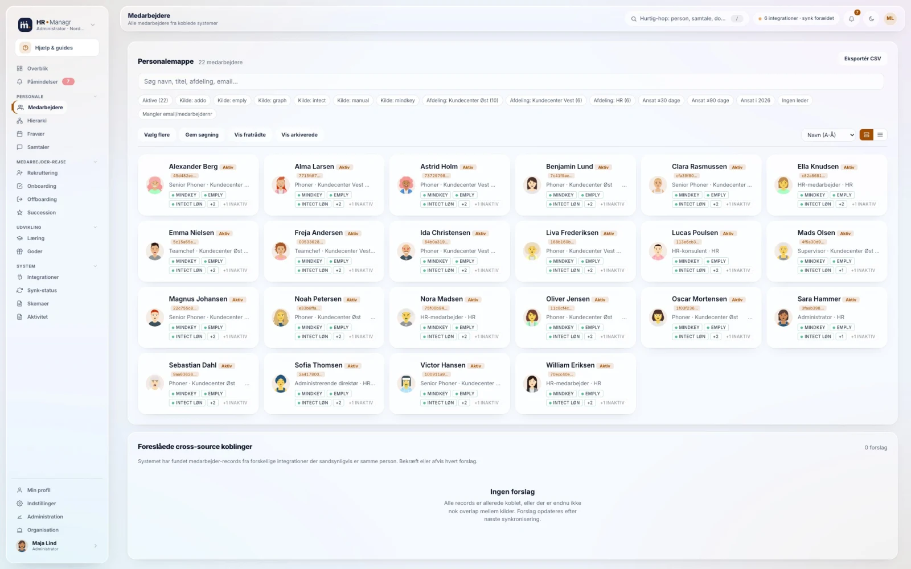
Task: Click Alexander Berg's avatar
Action: [x=155, y=185]
